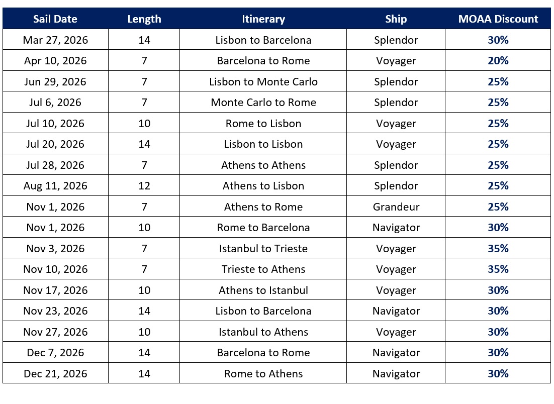Click the MOAA Discount column header

(x=498, y=19)
